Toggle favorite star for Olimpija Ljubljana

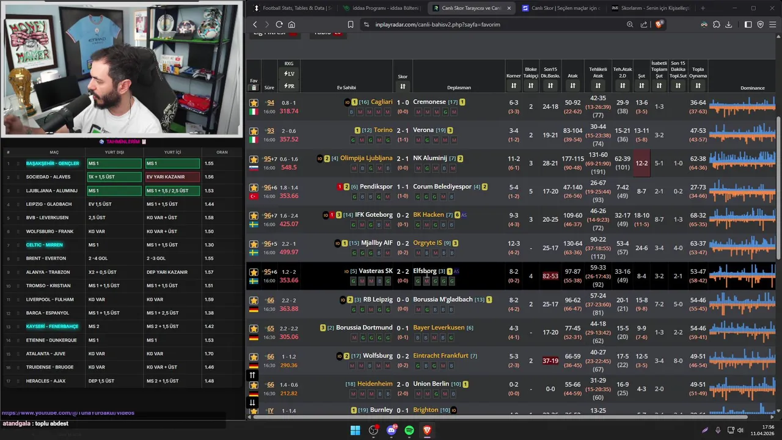(x=254, y=159)
